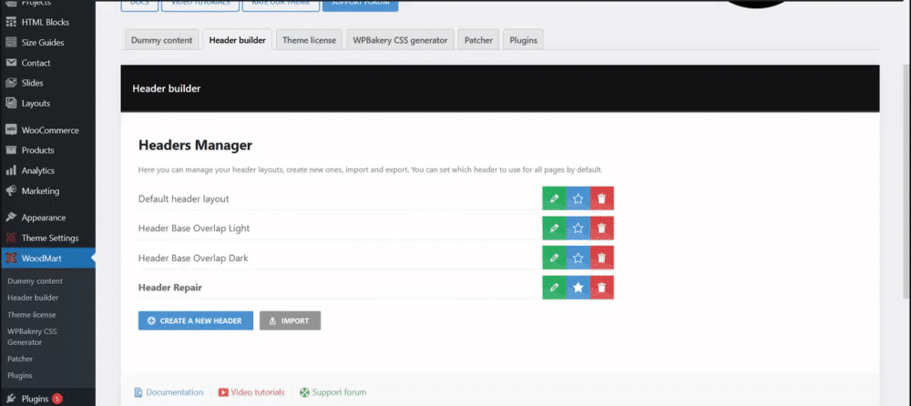Open Marketing in the sidebar
Image resolution: width=911 pixels, height=406 pixels.
(47, 190)
